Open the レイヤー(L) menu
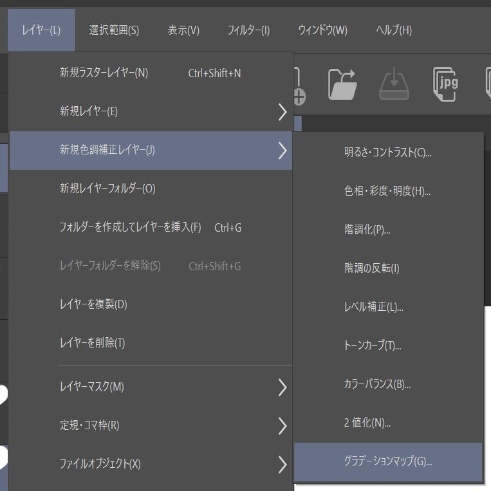491x491 pixels. [x=41, y=30]
